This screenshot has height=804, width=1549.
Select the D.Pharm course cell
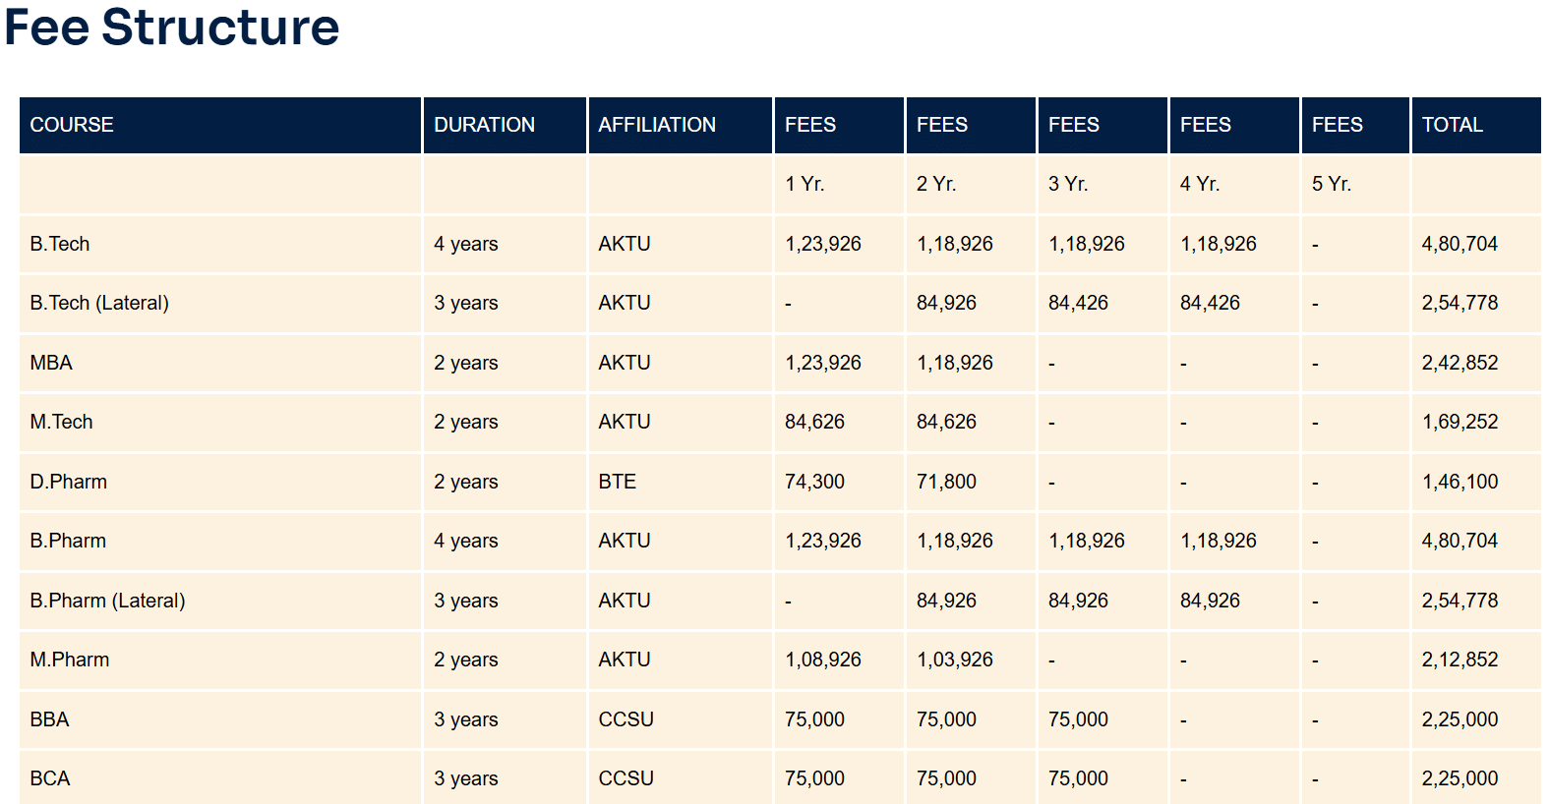click(68, 482)
